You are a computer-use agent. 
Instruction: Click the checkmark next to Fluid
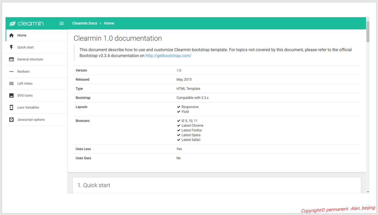pos(179,112)
